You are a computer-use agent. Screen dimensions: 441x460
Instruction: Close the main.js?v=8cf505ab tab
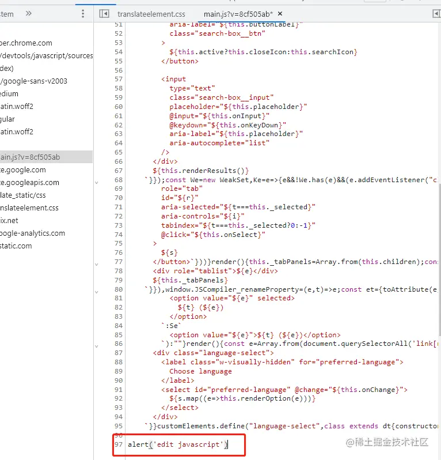coord(280,13)
